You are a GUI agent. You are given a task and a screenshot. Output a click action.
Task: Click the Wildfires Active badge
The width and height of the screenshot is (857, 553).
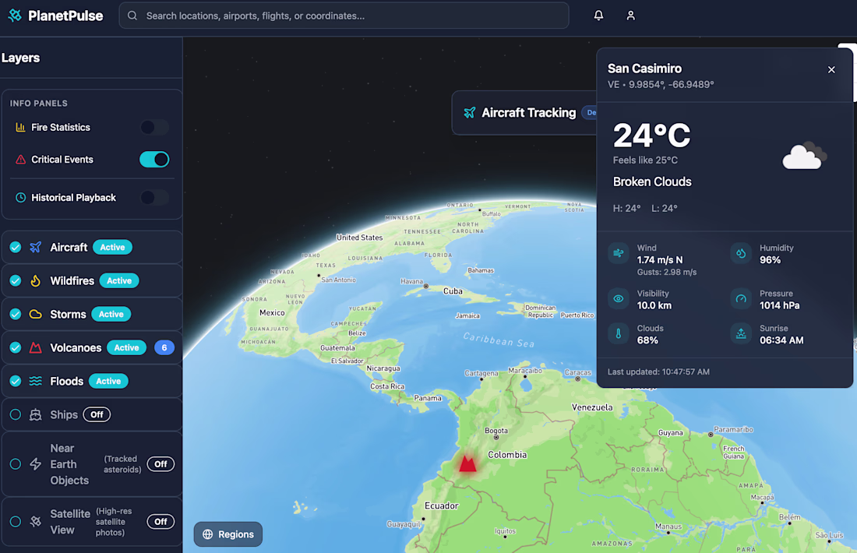click(x=119, y=281)
